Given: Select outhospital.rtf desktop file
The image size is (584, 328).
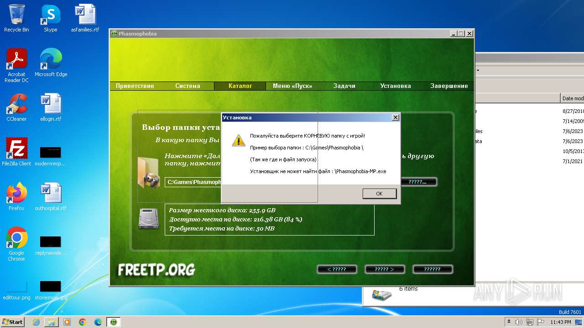Looking at the screenshot, I should point(51,197).
